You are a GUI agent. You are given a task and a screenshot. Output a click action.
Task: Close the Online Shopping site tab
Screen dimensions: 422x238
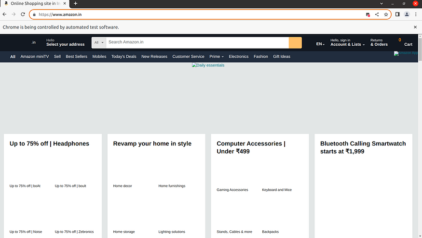[x=65, y=3]
